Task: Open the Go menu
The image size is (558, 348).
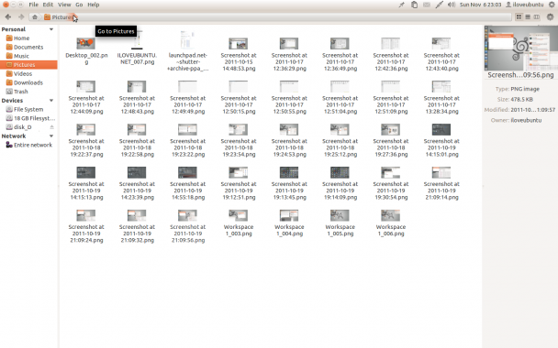Action: click(79, 5)
